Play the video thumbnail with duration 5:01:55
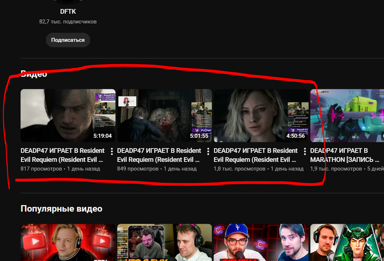 click(x=165, y=115)
